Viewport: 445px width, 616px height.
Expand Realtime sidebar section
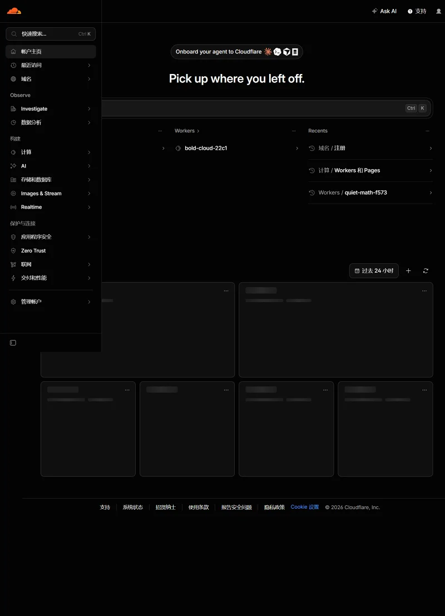51,207
